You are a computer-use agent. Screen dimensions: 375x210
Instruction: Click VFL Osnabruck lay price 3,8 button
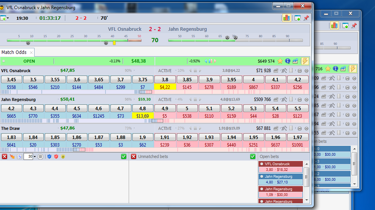[x=165, y=79]
